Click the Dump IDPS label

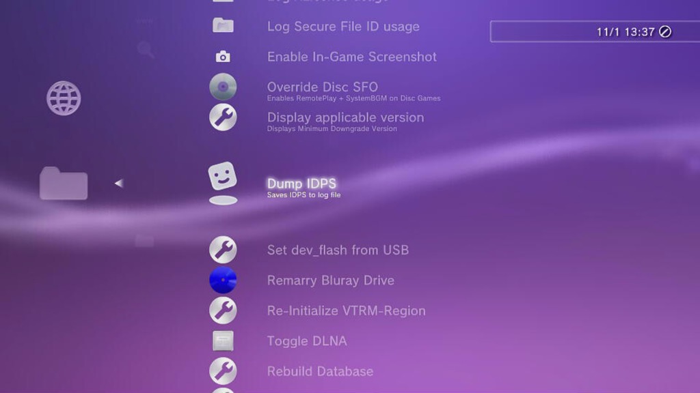(x=301, y=183)
